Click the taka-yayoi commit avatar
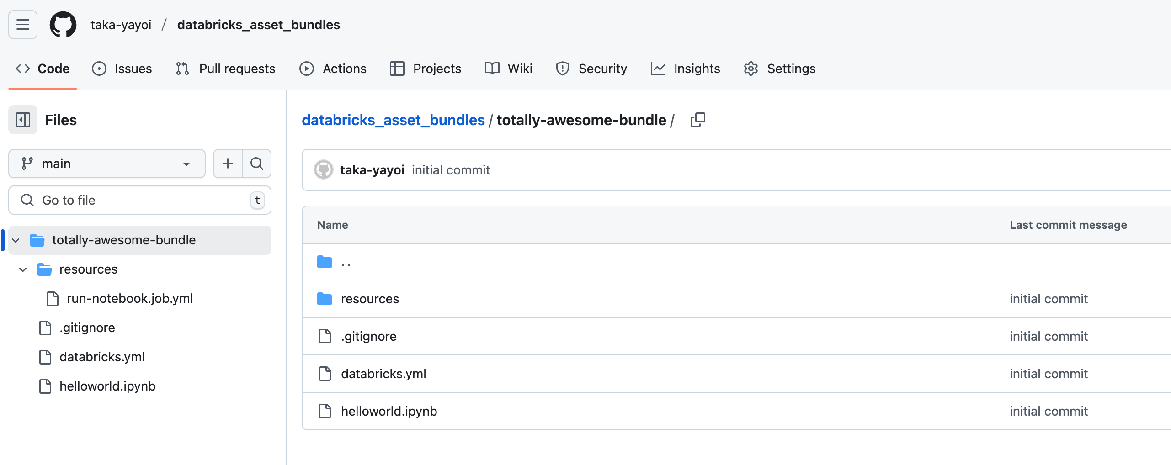Viewport: 1171px width, 465px height. click(324, 170)
